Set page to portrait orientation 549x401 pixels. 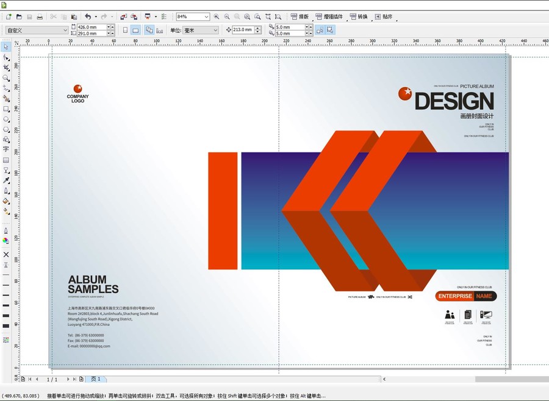(125, 30)
